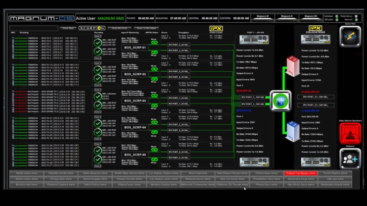Click the BOS_SCRP-02 device label
This screenshot has height=206, width=367.
coord(134,74)
